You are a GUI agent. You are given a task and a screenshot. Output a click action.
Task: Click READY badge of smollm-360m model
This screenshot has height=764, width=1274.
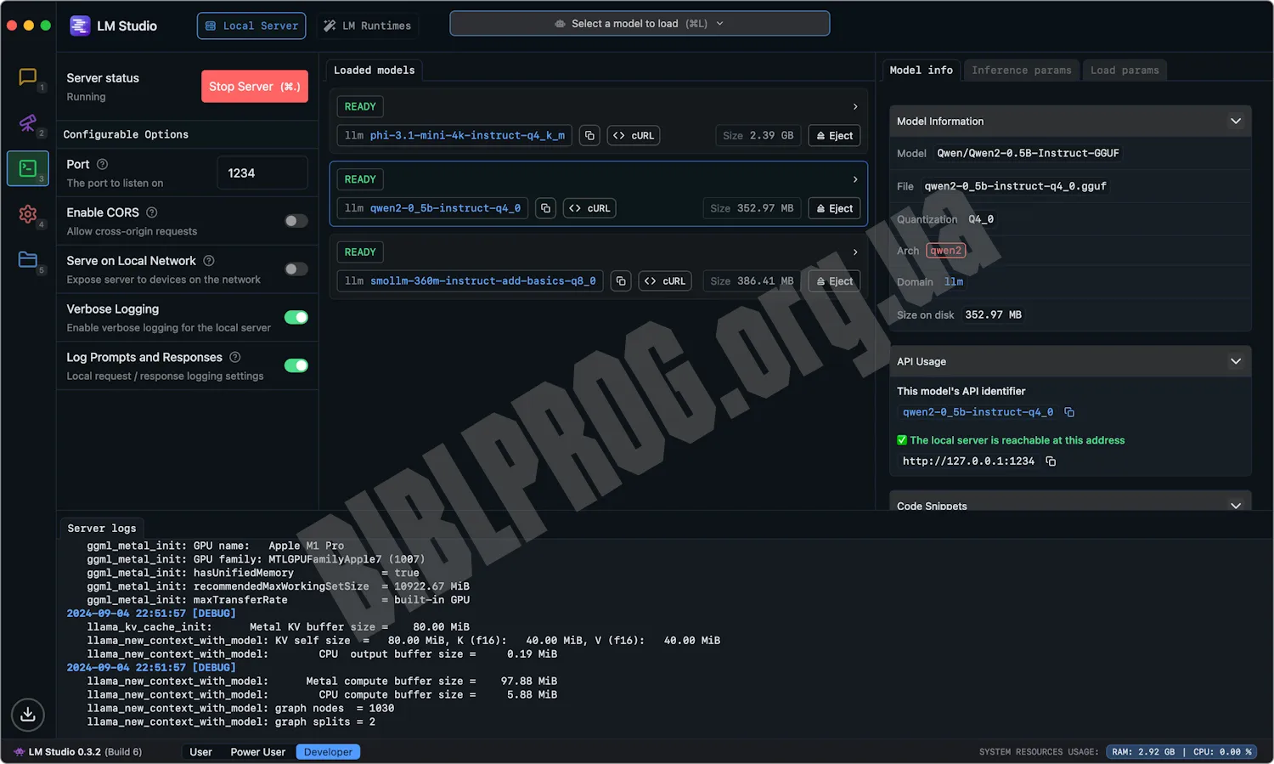(x=360, y=252)
